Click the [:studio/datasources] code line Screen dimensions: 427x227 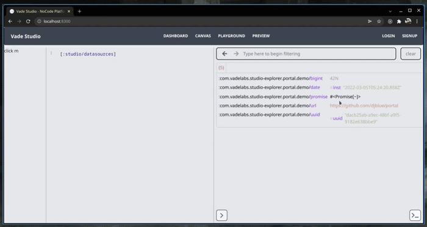point(88,54)
